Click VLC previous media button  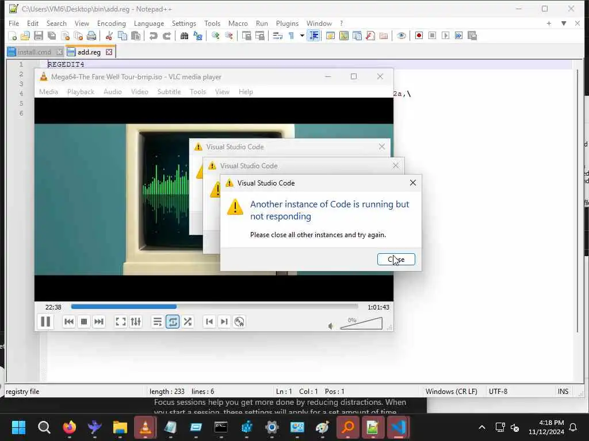(x=69, y=322)
